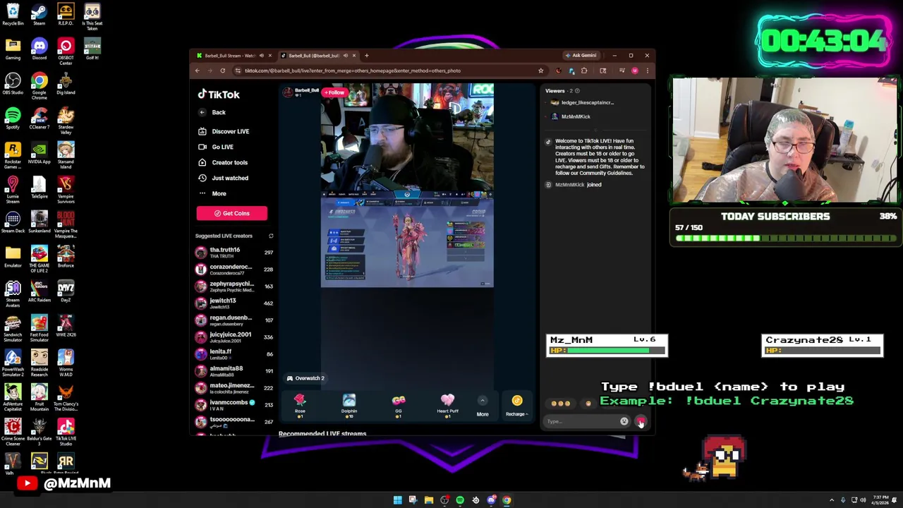
Task: Open Recharge coins dropdown
Action: (x=516, y=406)
